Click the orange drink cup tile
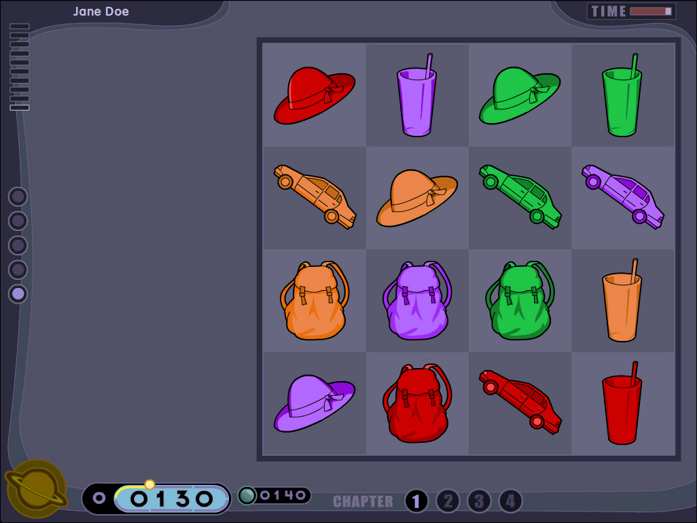 point(622,300)
